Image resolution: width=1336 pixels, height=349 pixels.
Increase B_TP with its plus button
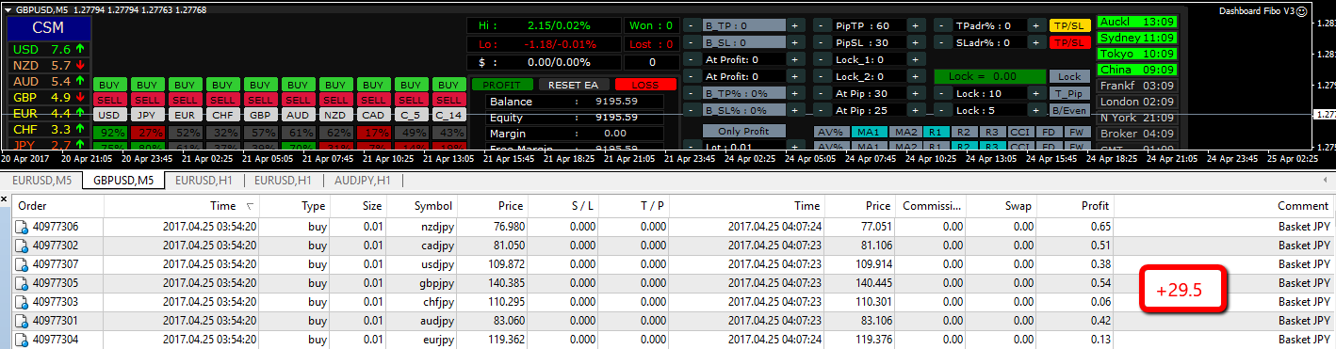[795, 26]
